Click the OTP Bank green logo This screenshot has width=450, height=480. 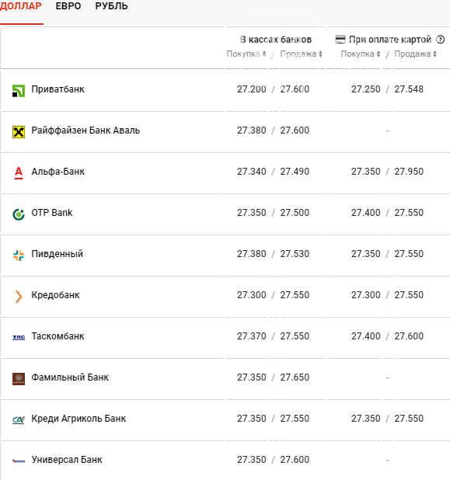click(19, 214)
